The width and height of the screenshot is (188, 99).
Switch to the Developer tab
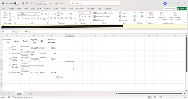click(x=91, y=9)
